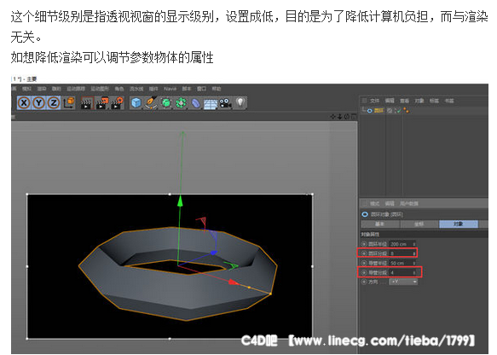Image resolution: width=497 pixels, height=355 pixels.
Task: Toggle the Z axis lock icon
Action: point(54,102)
